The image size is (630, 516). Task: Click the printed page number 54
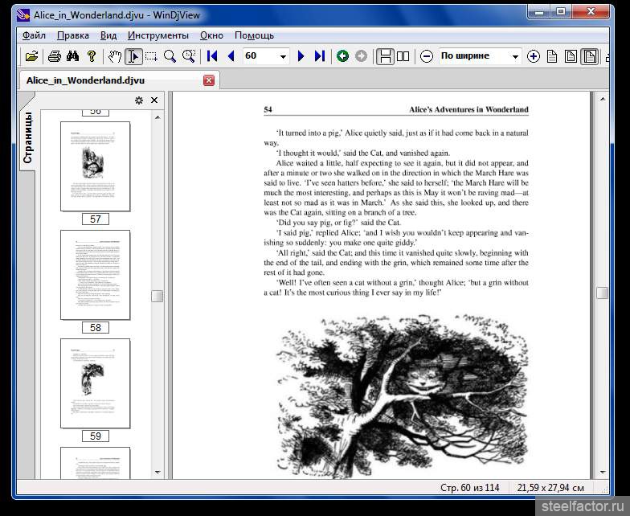(x=268, y=109)
